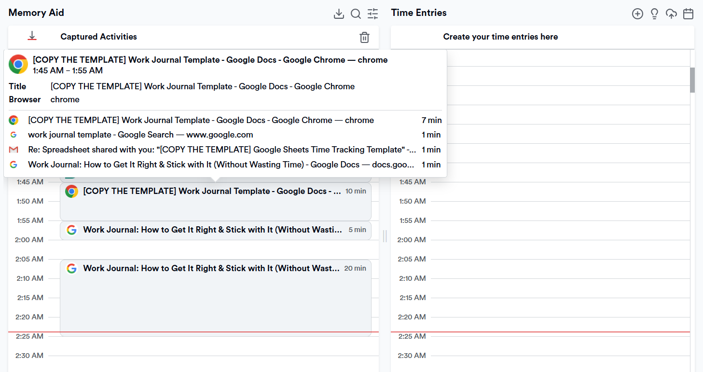Sync entries using the cloud upload icon
The height and width of the screenshot is (372, 703).
click(x=671, y=14)
